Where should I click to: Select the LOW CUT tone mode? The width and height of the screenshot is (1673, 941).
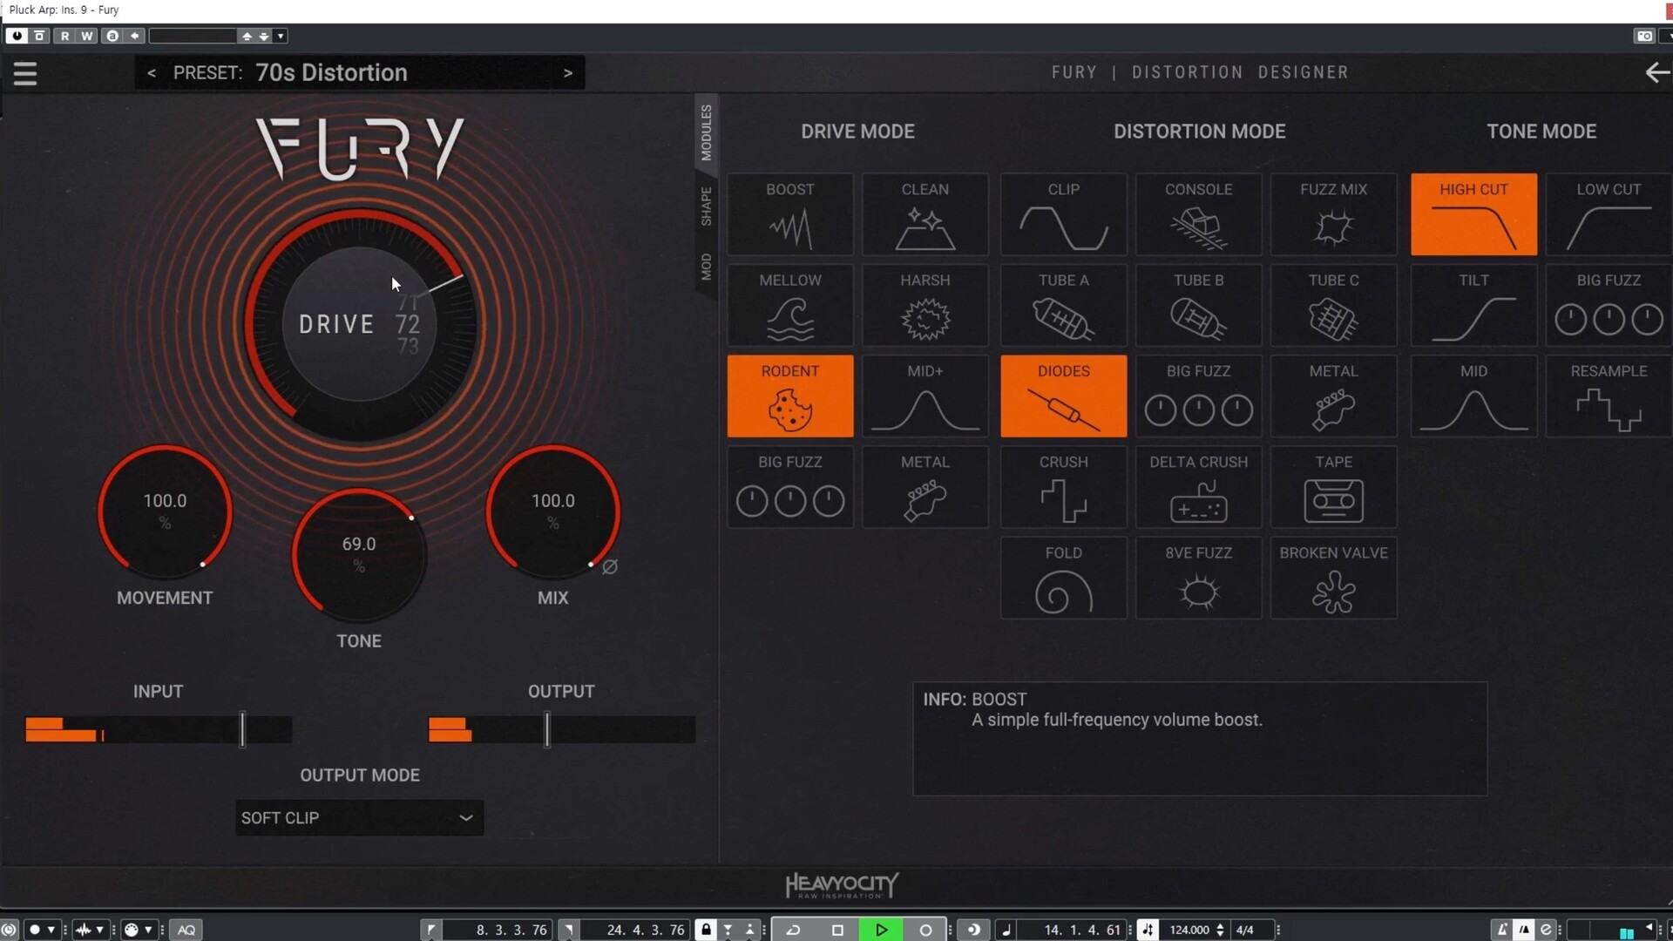coord(1609,214)
